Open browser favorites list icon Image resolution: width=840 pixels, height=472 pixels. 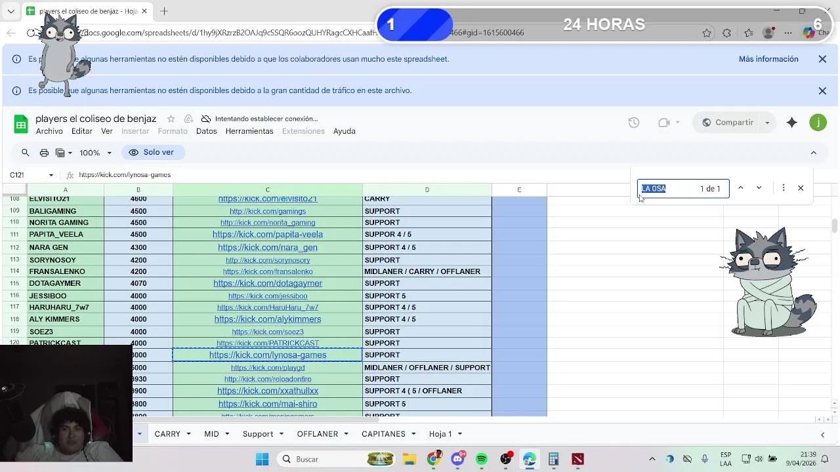click(749, 33)
